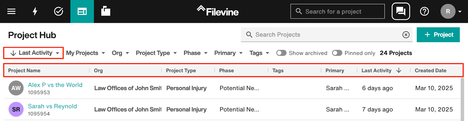The image size is (468, 121).
Task: Click the + Project button
Action: 438,35
